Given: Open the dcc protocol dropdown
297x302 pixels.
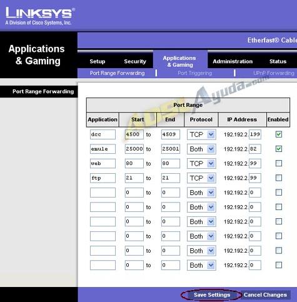Looking at the screenshot, I should [x=201, y=134].
